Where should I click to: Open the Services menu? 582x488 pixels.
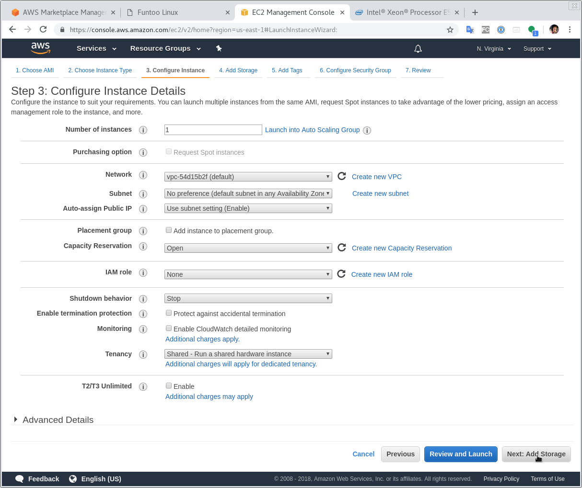pyautogui.click(x=96, y=48)
